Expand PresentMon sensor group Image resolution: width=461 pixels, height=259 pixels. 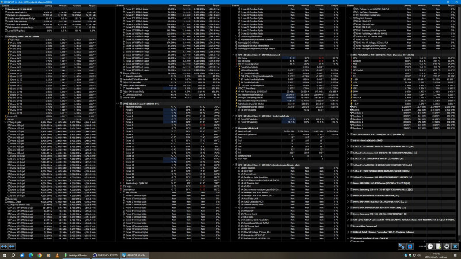(348, 226)
